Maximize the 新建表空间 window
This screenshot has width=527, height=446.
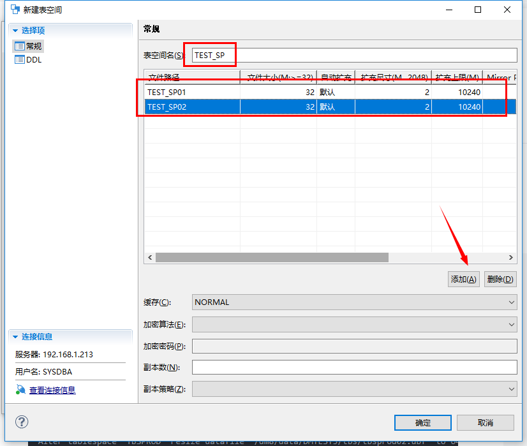tap(478, 10)
